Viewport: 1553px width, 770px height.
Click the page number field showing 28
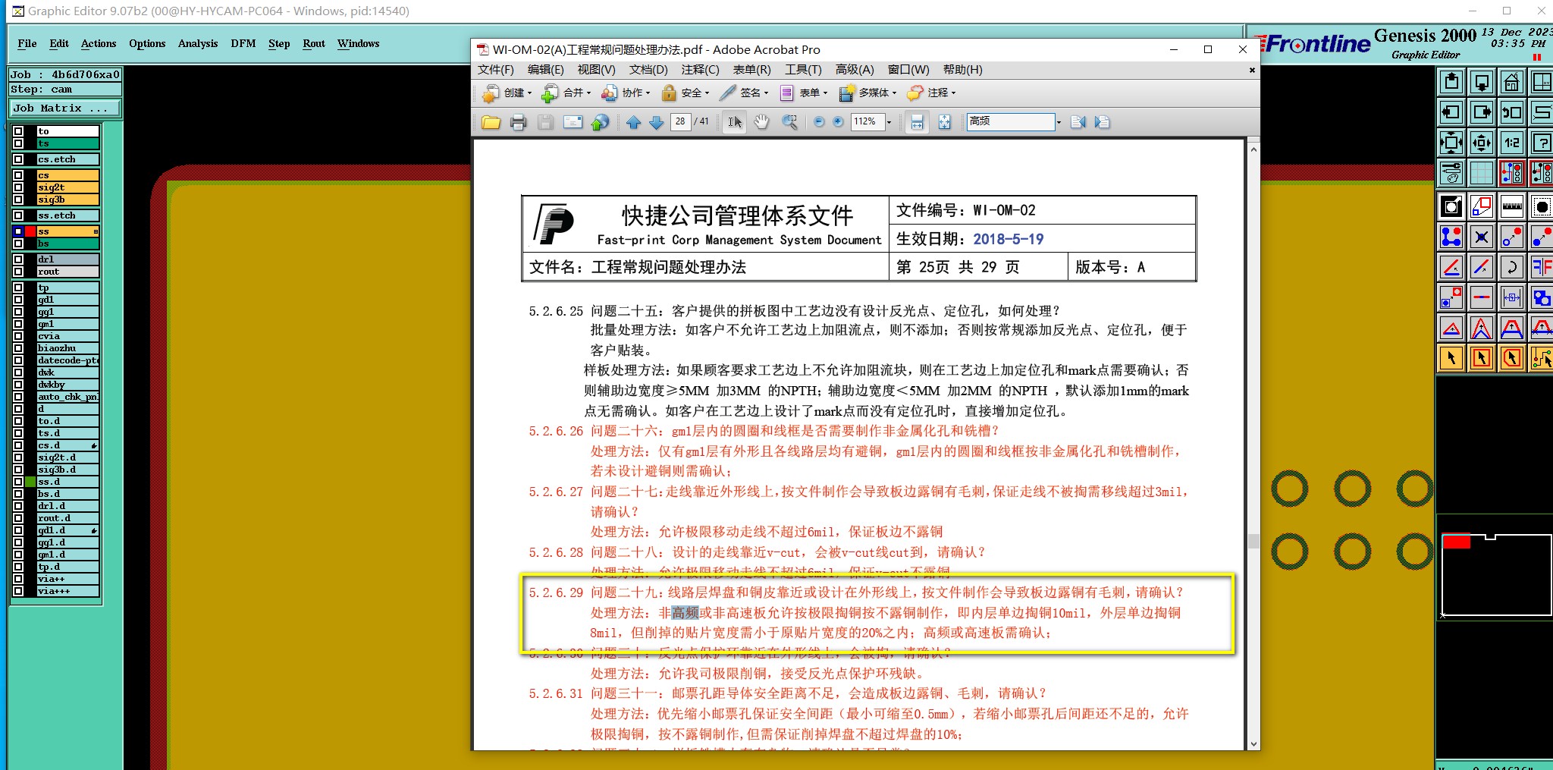(x=680, y=121)
